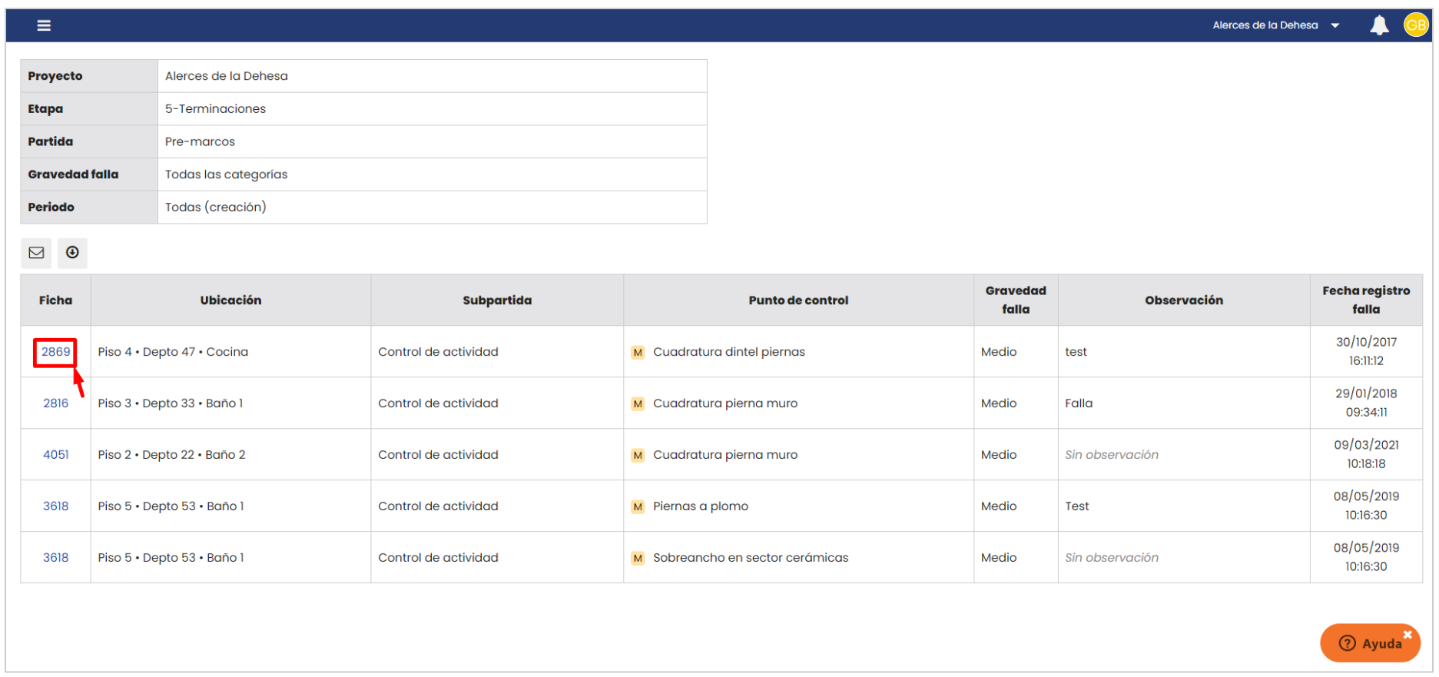Click the Punto de control column header
This screenshot has width=1439, height=677.
pos(798,300)
